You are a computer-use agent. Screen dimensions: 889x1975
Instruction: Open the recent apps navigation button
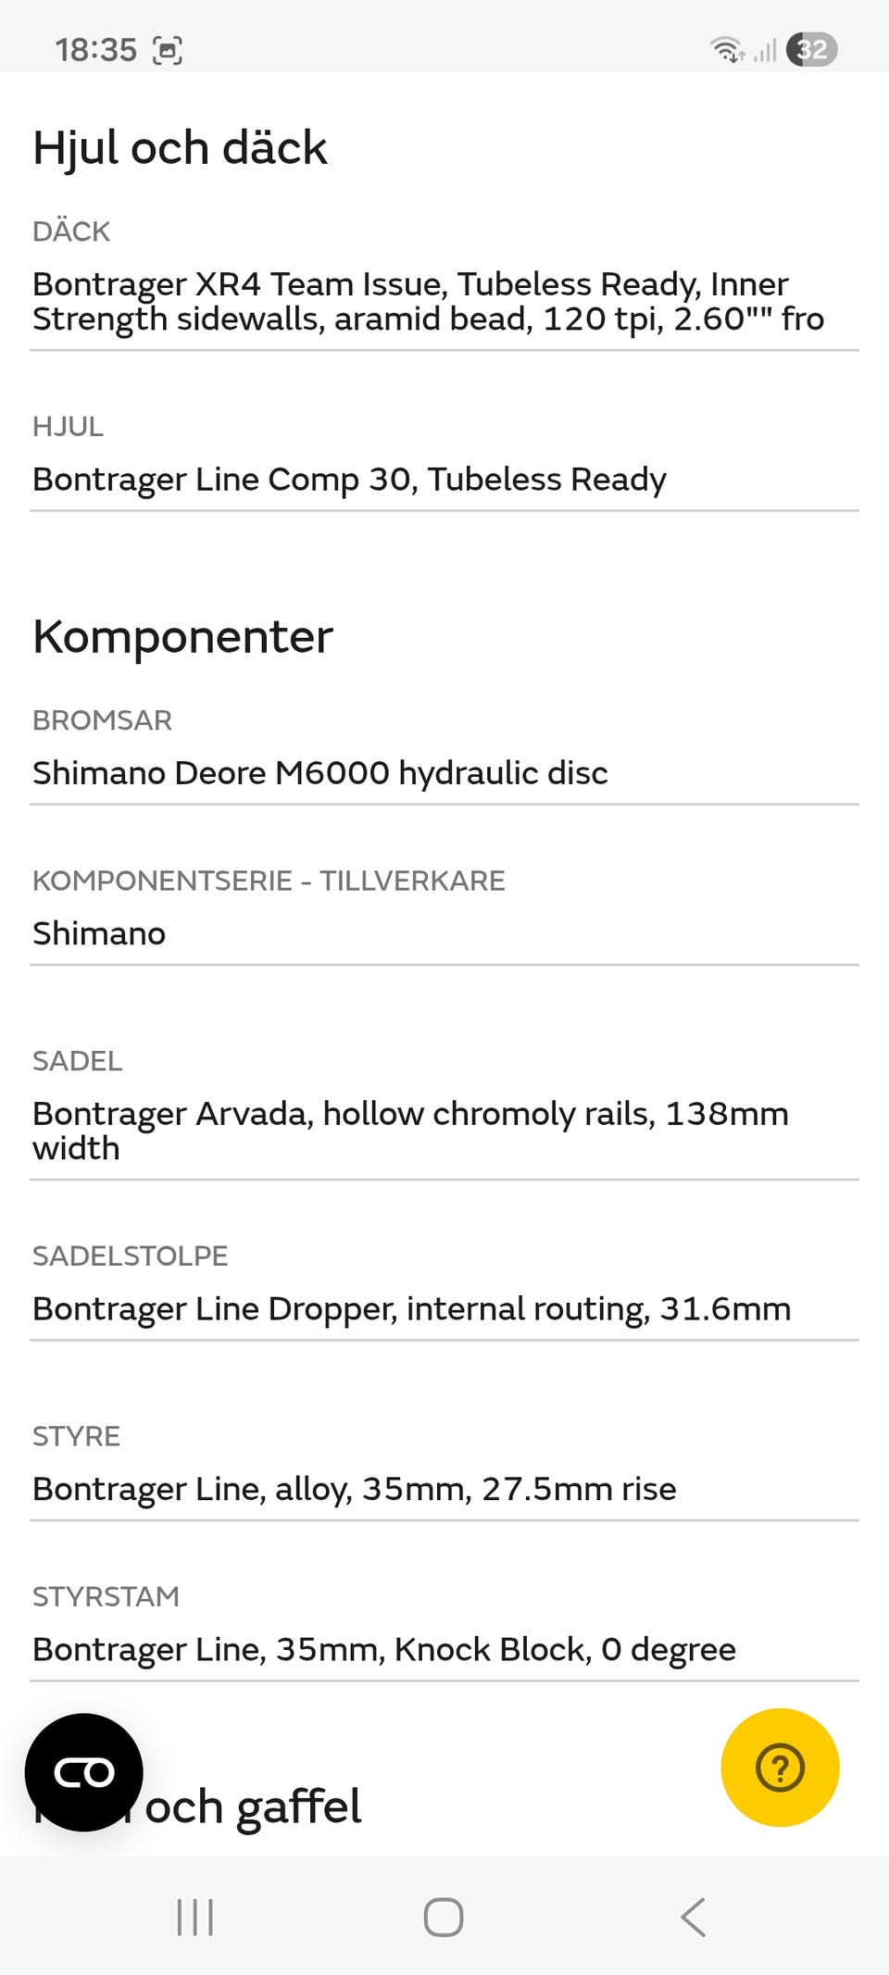pyautogui.click(x=195, y=1917)
